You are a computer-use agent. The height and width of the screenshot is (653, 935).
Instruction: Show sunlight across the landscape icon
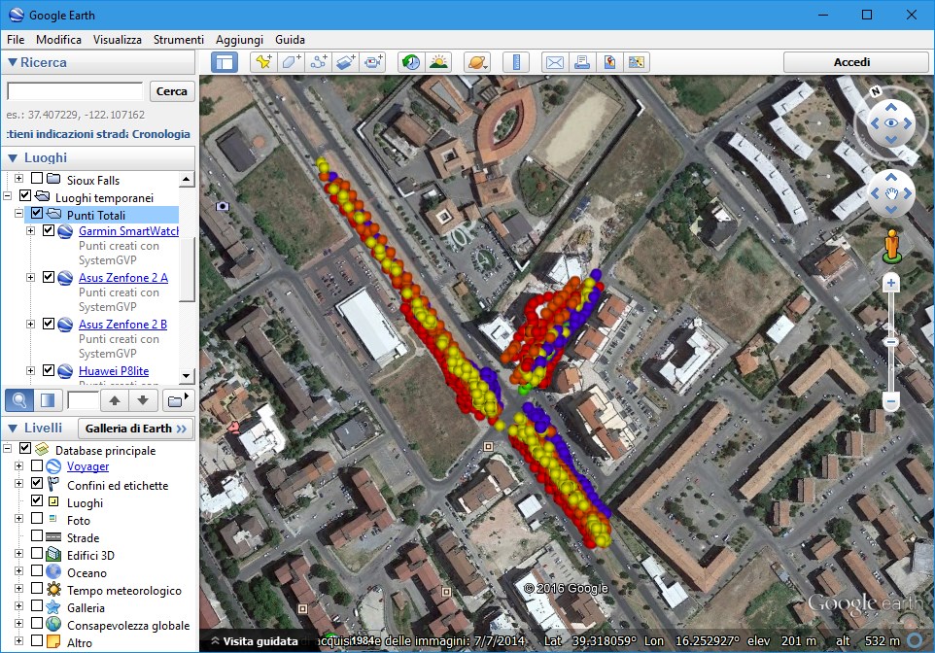[438, 62]
